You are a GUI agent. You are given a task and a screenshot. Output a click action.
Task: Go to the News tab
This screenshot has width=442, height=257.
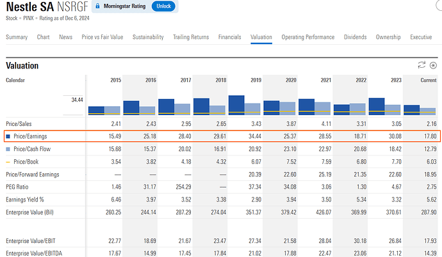pos(65,37)
